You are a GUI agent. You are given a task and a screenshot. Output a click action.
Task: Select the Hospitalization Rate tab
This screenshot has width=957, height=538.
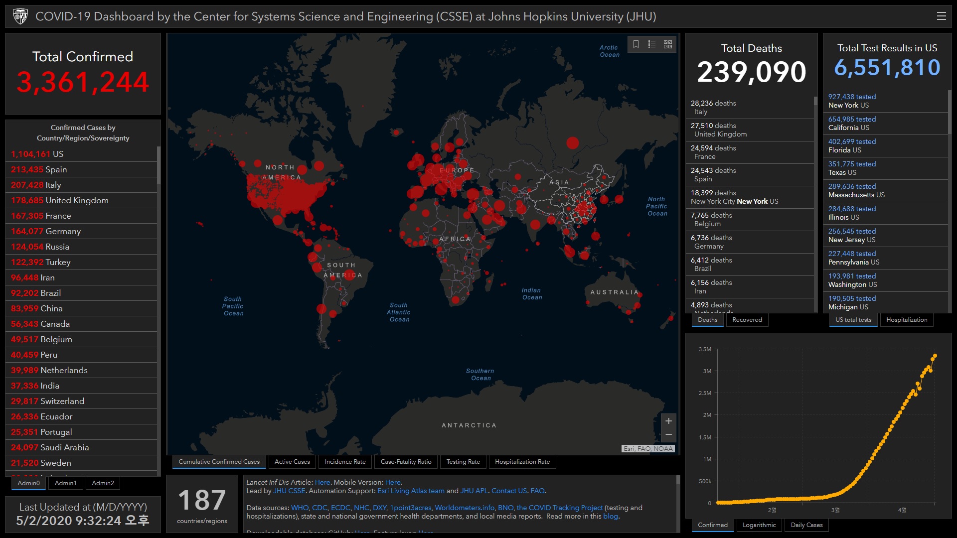pyautogui.click(x=522, y=462)
